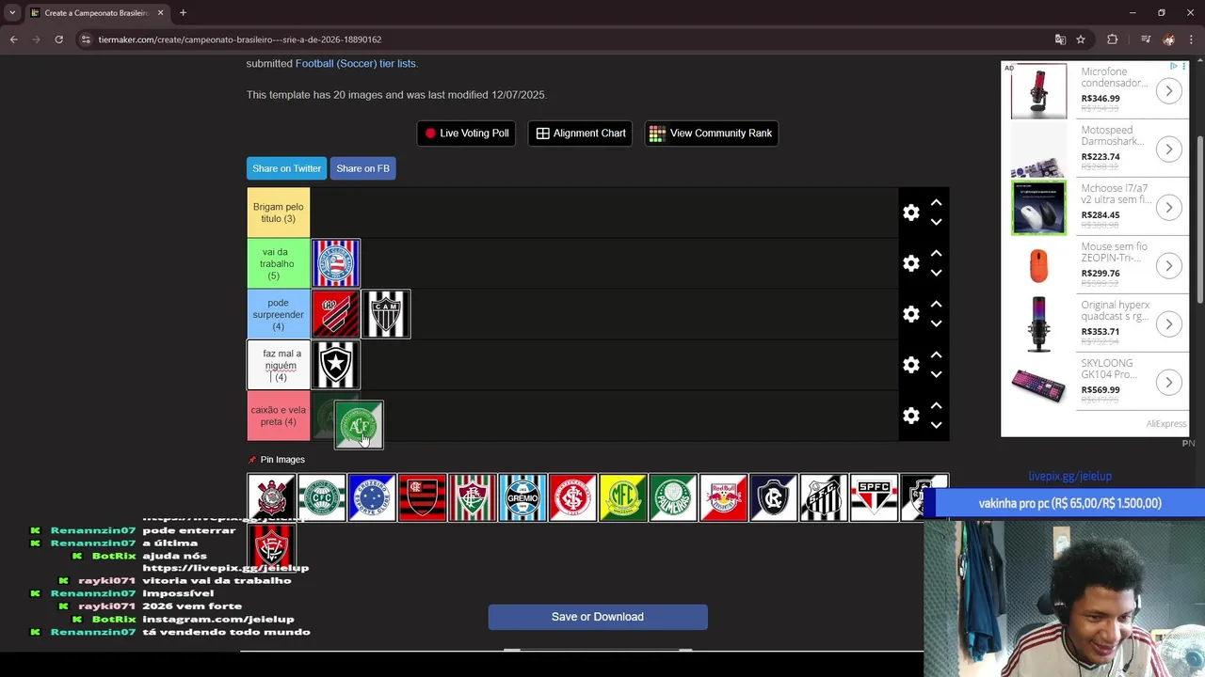Pick the Vitória crest in the second pool row
This screenshot has height=677, width=1205.
tap(272, 545)
